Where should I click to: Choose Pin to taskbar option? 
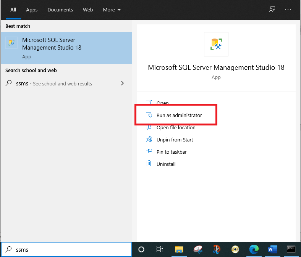(x=172, y=152)
